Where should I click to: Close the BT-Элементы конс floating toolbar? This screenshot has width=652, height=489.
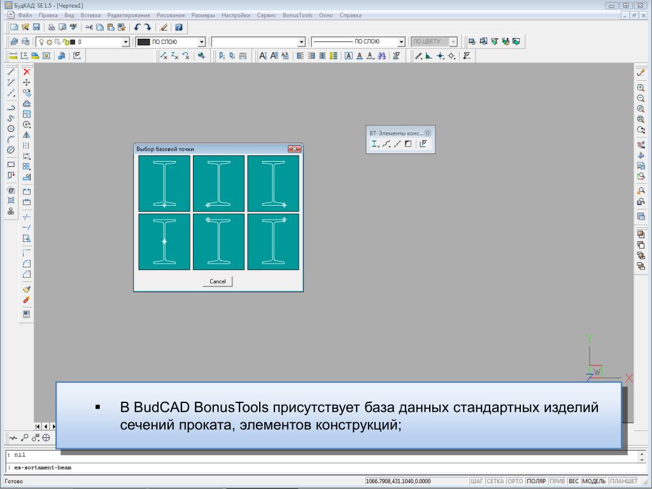point(428,133)
